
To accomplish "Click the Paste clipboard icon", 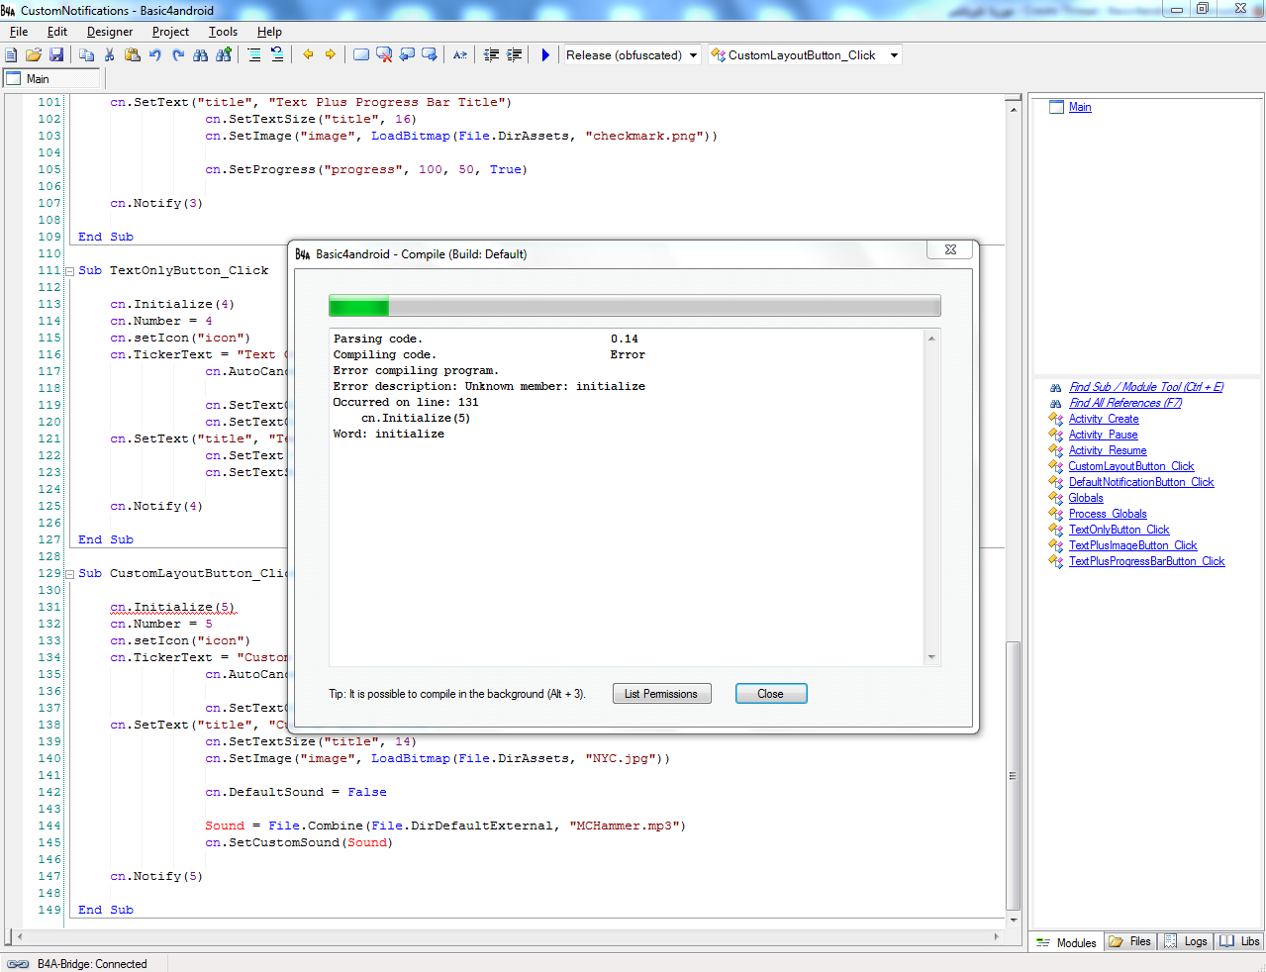I will tap(133, 55).
